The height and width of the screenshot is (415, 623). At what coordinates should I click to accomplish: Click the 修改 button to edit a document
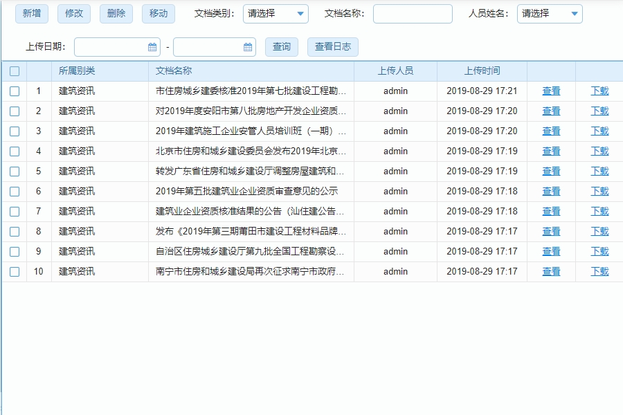point(73,13)
